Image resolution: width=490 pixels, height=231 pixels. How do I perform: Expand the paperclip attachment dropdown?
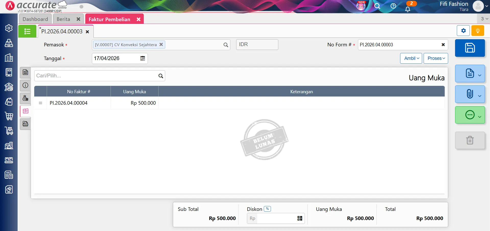click(470, 94)
